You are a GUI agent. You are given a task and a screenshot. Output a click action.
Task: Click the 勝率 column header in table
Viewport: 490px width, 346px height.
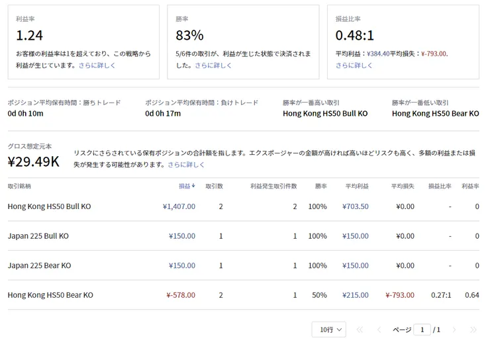pyautogui.click(x=320, y=187)
